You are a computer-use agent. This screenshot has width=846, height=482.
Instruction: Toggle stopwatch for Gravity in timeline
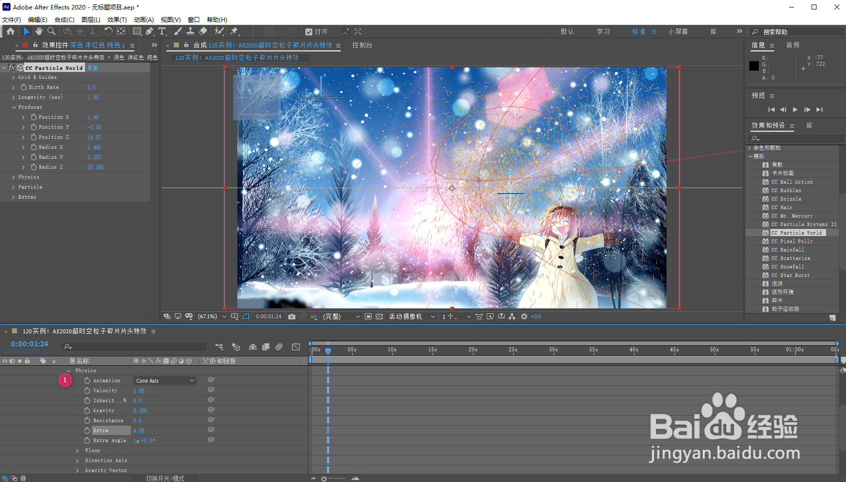point(87,411)
